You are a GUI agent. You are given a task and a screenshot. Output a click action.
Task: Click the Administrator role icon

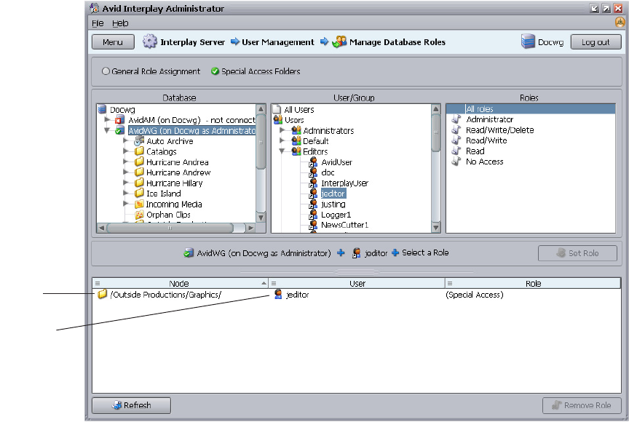click(x=456, y=119)
